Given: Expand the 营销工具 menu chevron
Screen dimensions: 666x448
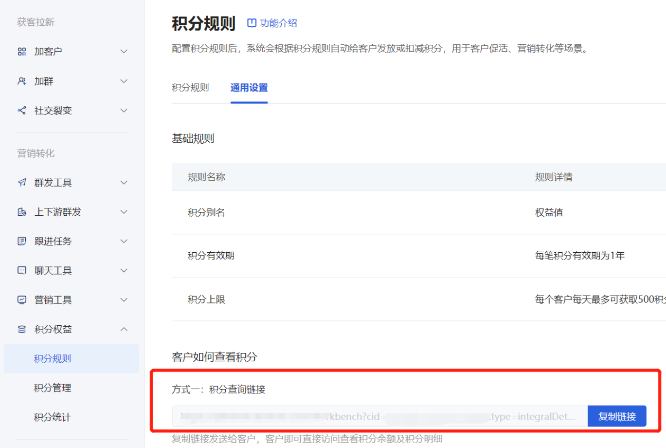Looking at the screenshot, I should [x=124, y=300].
